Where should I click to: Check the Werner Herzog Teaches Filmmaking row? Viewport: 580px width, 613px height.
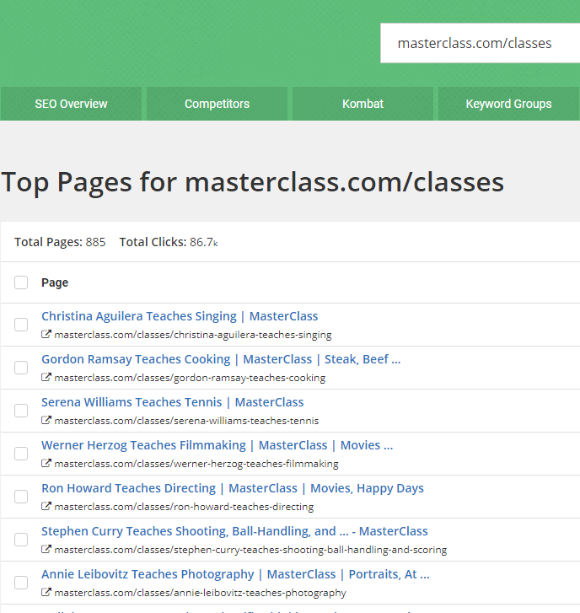[x=21, y=454]
